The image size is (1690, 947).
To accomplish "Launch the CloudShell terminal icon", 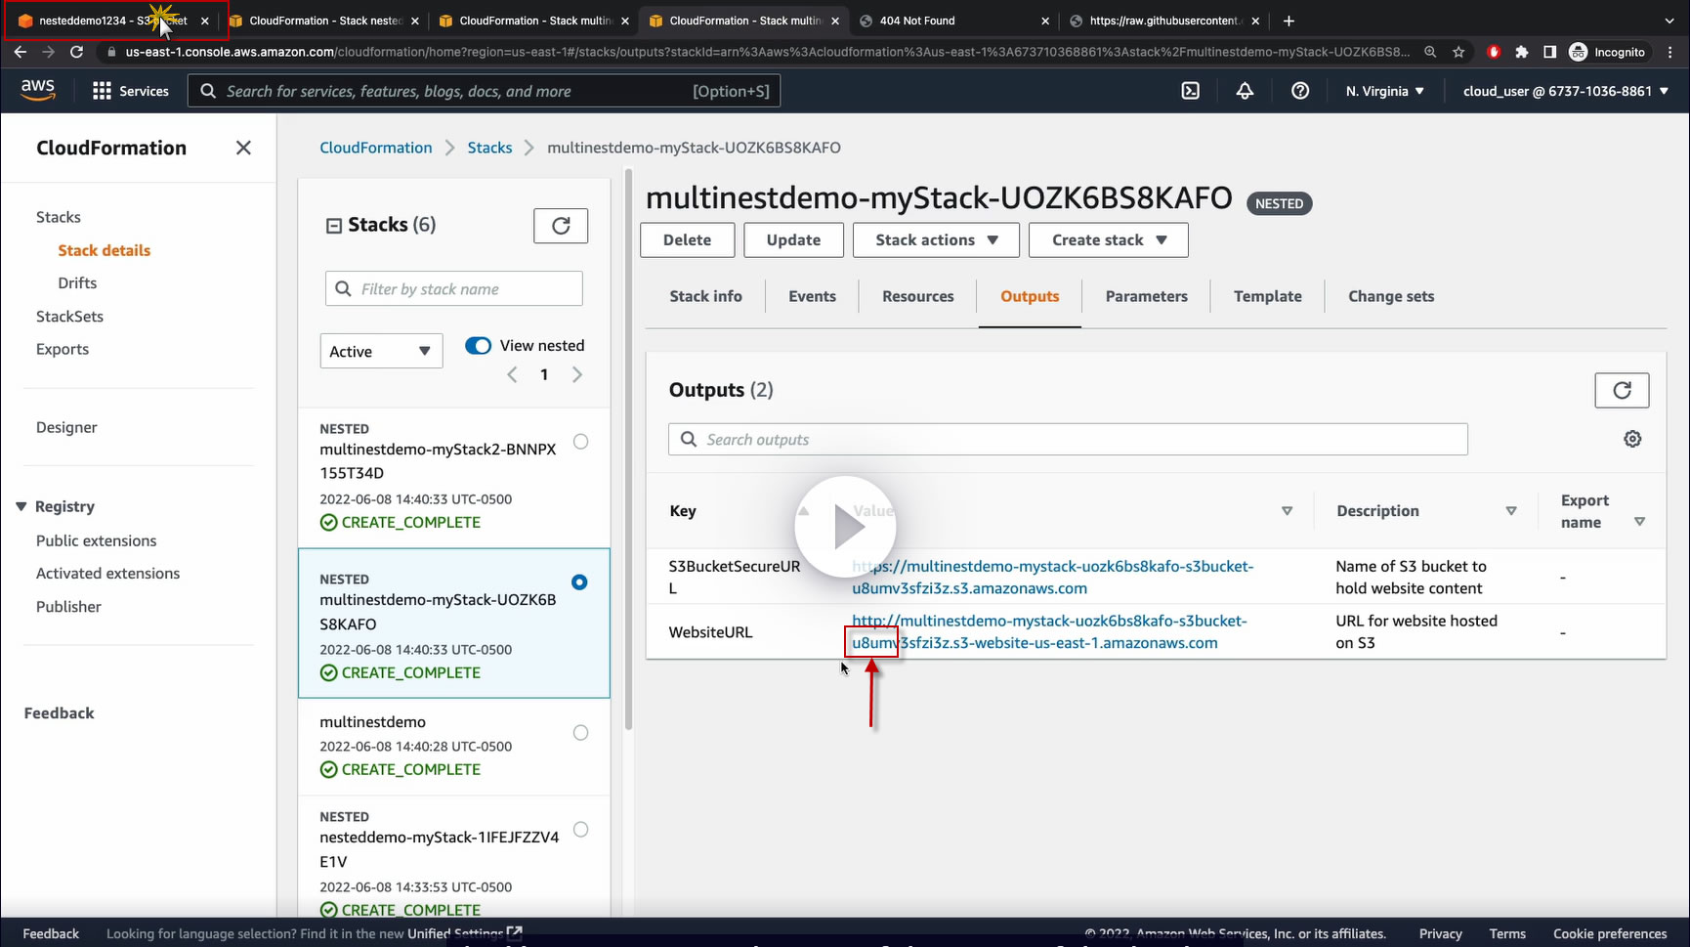I will pyautogui.click(x=1191, y=91).
